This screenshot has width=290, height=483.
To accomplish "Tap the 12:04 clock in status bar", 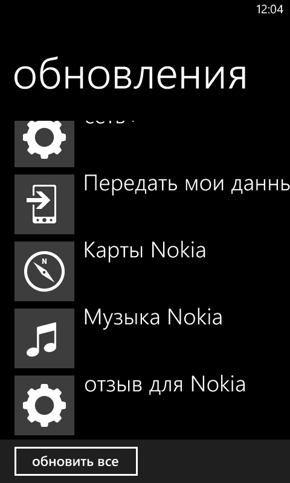I will 269,10.
